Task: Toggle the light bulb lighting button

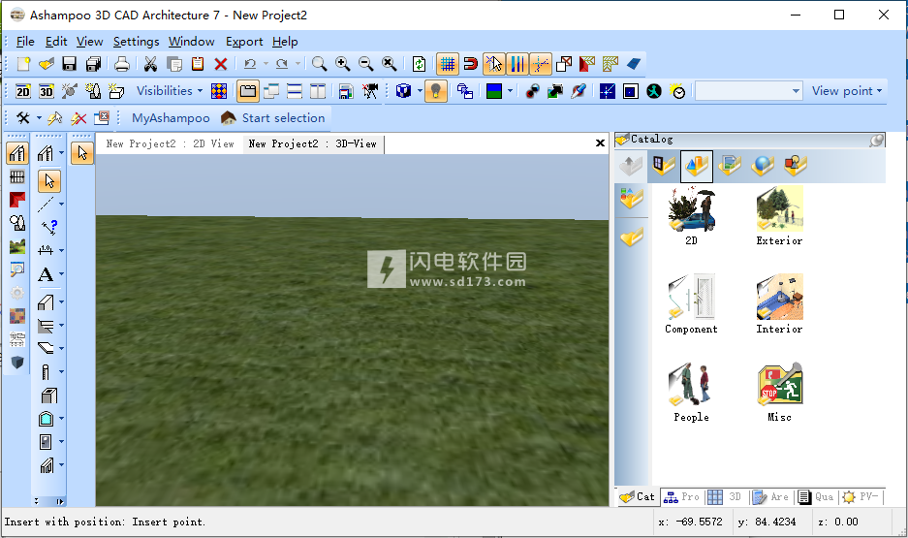Action: coord(435,91)
